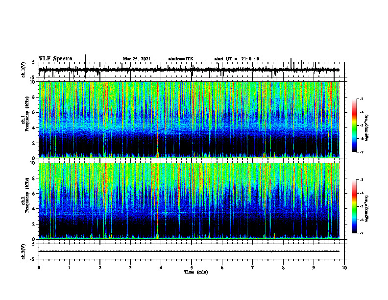Click the log(PSD) label beside the ch.2 colorbar
Screen dimensions: 388x300
point(367,208)
